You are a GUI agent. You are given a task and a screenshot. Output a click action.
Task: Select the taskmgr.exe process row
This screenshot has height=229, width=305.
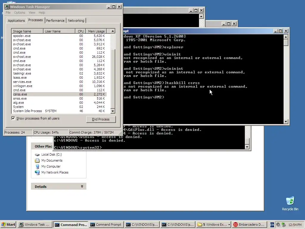tap(59, 73)
